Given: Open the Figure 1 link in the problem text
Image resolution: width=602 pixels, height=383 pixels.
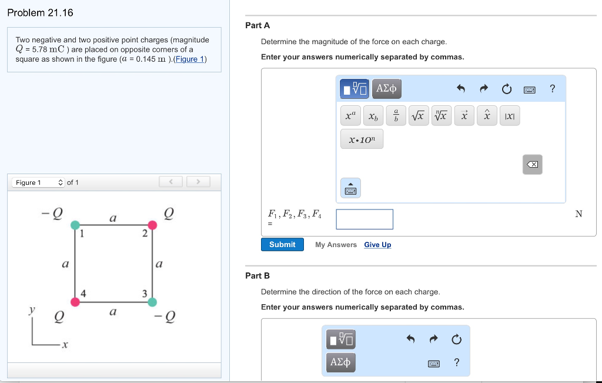Looking at the screenshot, I should click(189, 58).
